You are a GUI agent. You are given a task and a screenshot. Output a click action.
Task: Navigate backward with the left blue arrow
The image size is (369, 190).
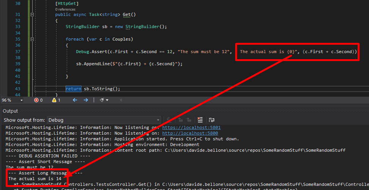pyautogui.click(x=75, y=100)
